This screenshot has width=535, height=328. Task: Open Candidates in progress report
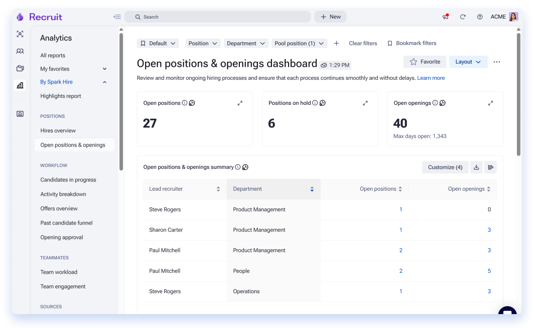pyautogui.click(x=68, y=180)
